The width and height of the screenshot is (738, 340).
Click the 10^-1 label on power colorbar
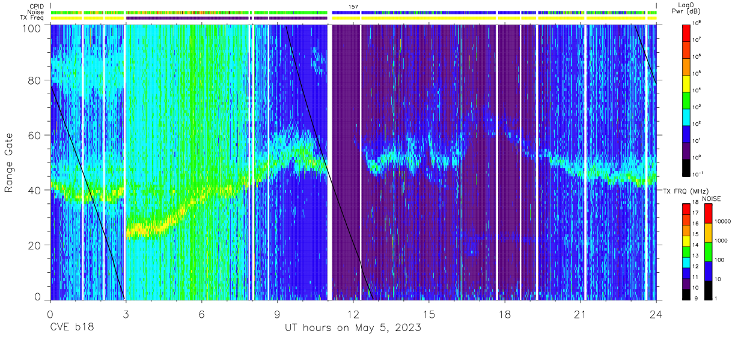pos(698,174)
